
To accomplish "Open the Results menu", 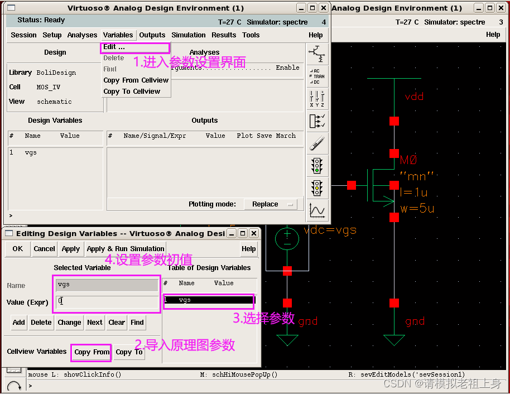I will 224,35.
